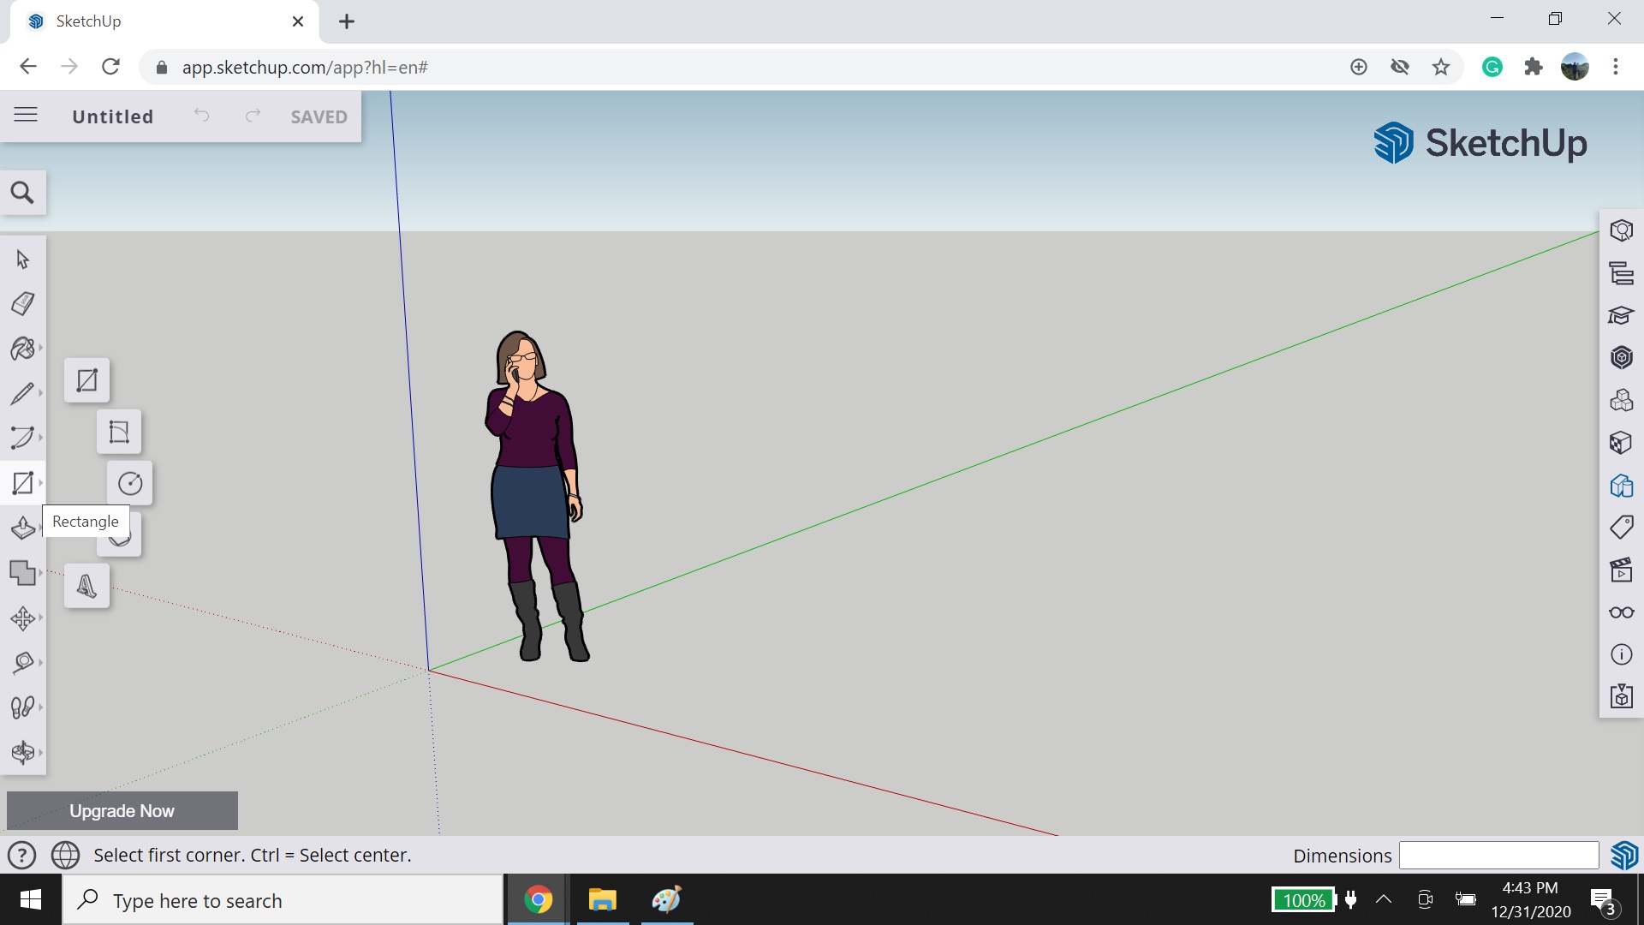Click the Untitled model name
Image resolution: width=1644 pixels, height=925 pixels.
[x=112, y=116]
